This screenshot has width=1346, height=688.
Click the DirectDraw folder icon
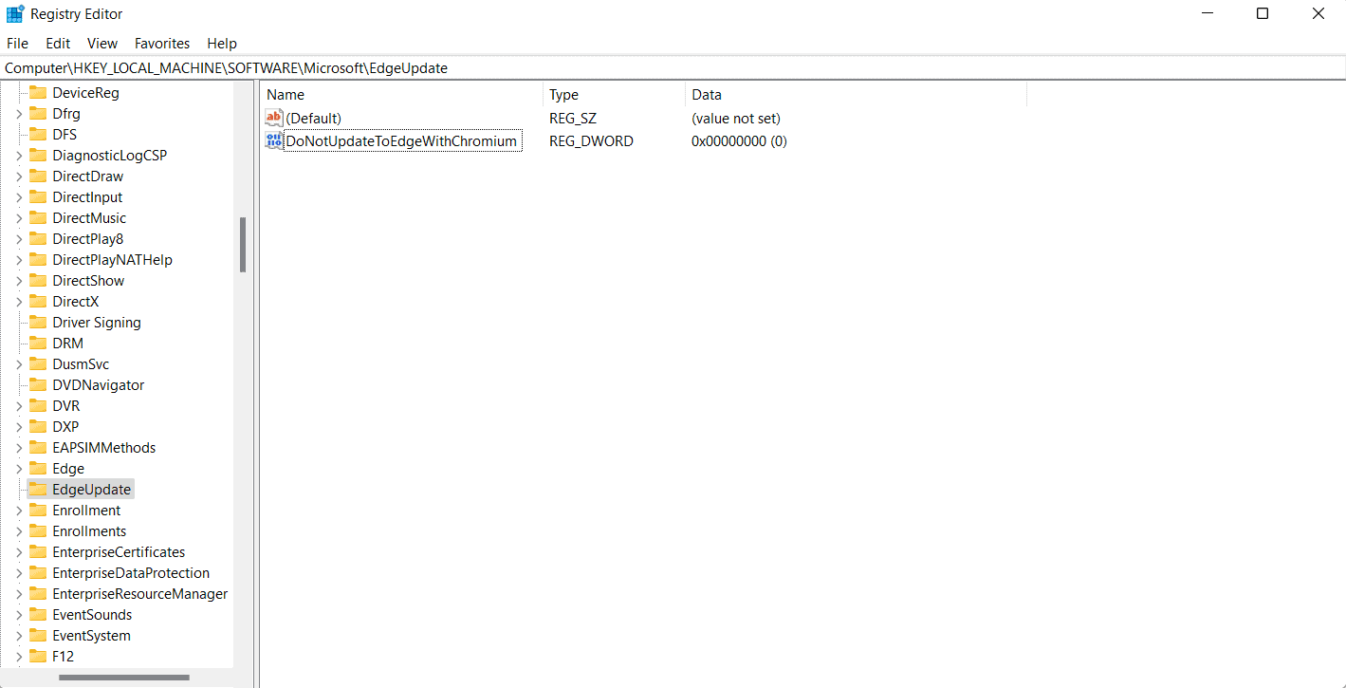pos(38,177)
